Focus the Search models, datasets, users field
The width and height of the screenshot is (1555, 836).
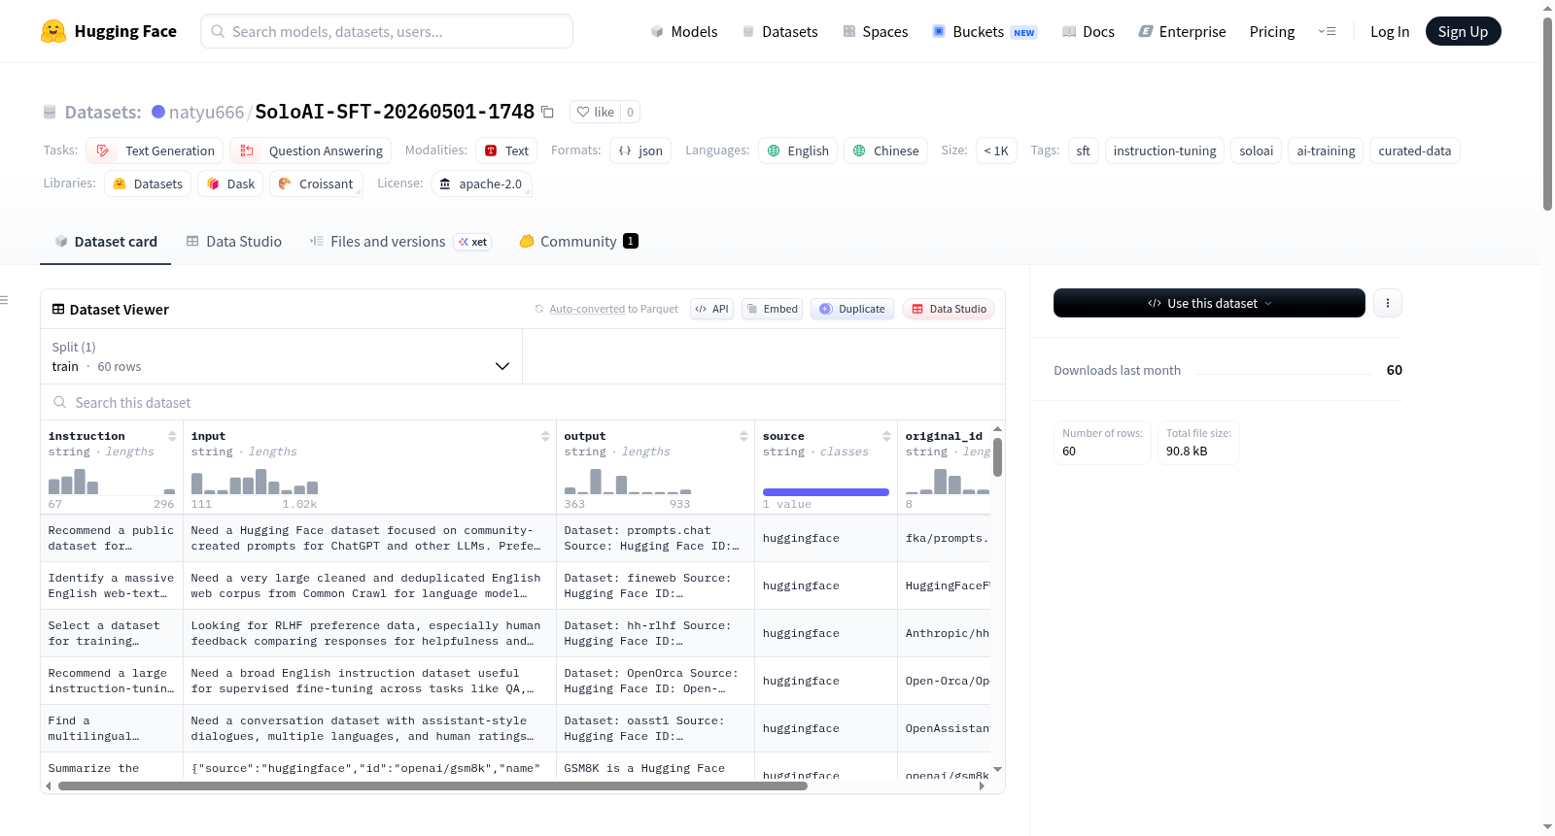pyautogui.click(x=387, y=31)
